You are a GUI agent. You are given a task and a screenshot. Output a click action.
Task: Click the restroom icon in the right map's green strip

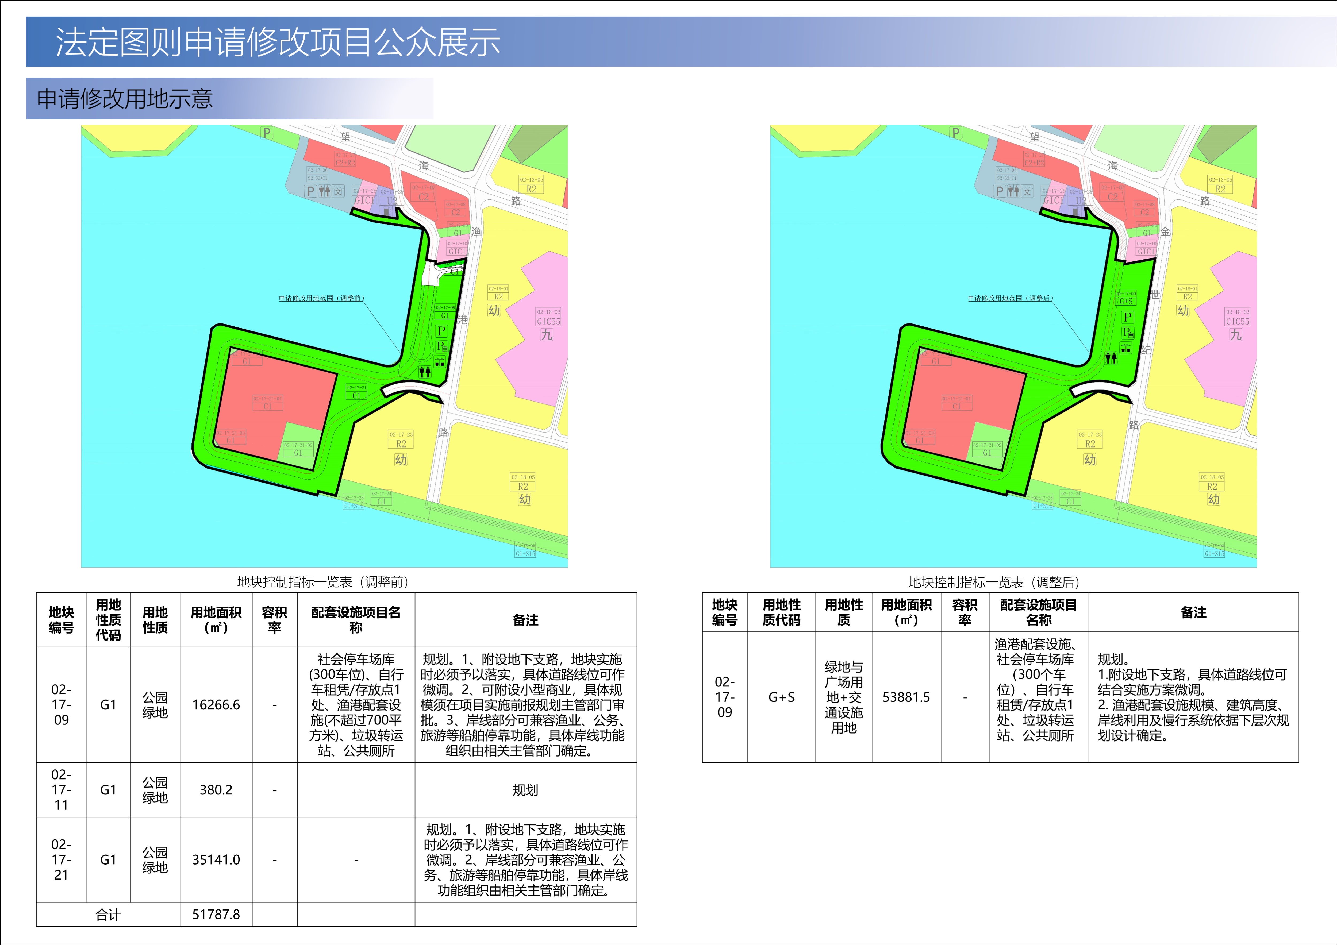(1111, 358)
